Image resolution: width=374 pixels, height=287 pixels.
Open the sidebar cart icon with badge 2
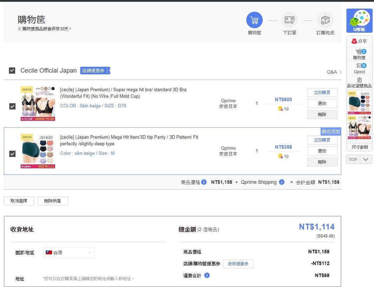[360, 51]
